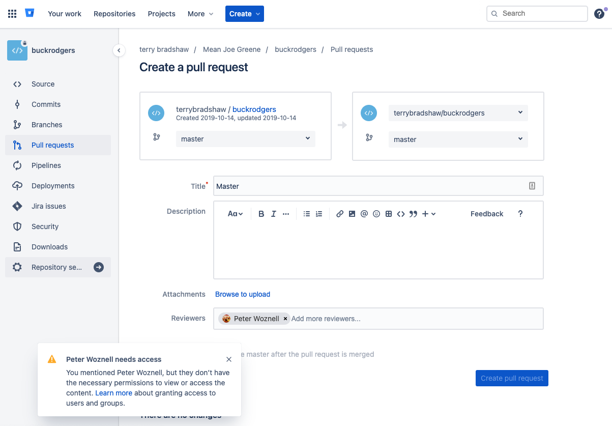Image resolution: width=612 pixels, height=426 pixels.
Task: Remove Peter Woznell from reviewers
Action: (x=285, y=319)
